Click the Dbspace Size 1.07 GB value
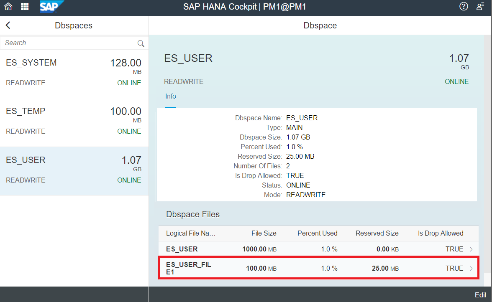The height and width of the screenshot is (302, 492). (x=298, y=137)
